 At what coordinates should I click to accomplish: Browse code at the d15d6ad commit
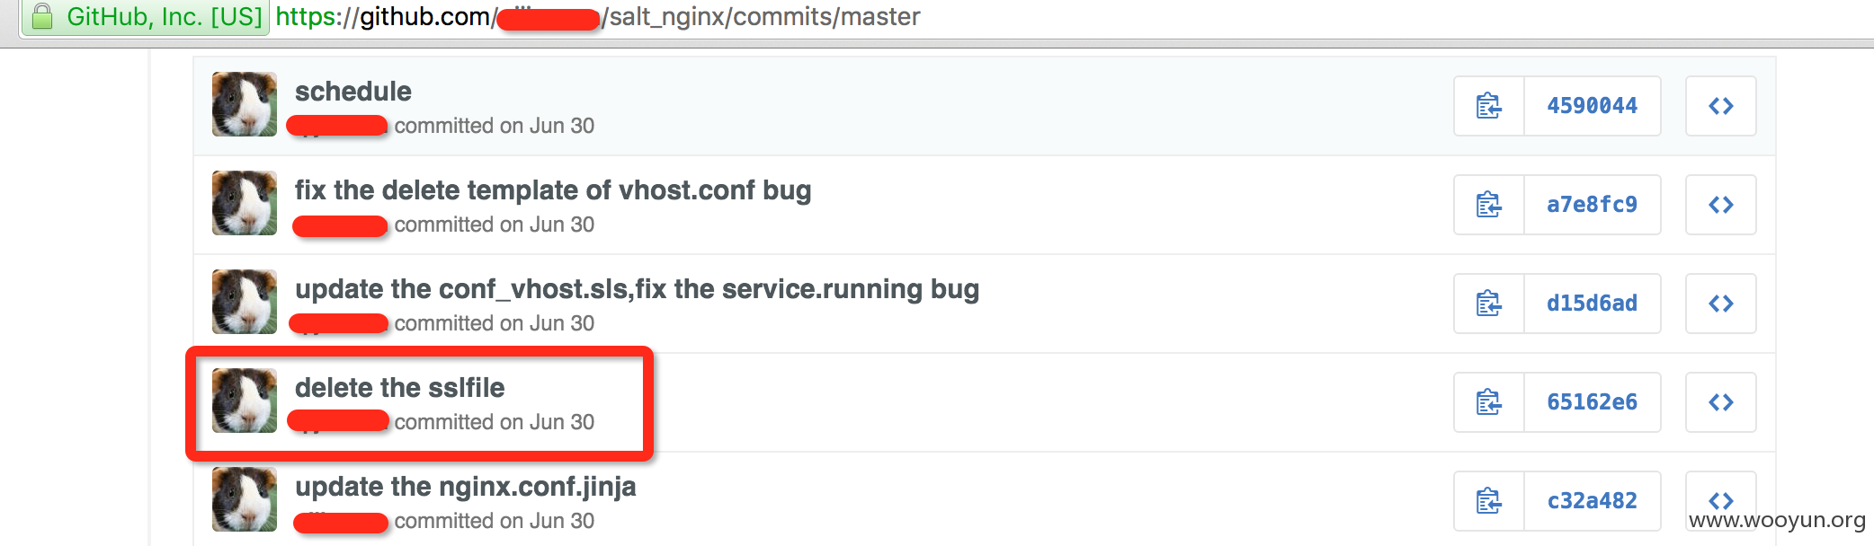(x=1720, y=304)
